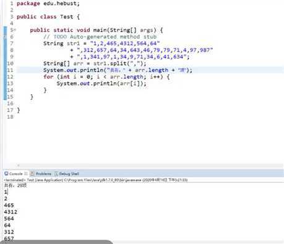Select the Console tab
Image resolution: width=284 pixels, height=244 pixels.
[x=15, y=173]
